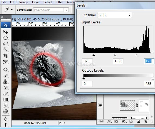Open the Channel RGB dropdown

point(115,15)
